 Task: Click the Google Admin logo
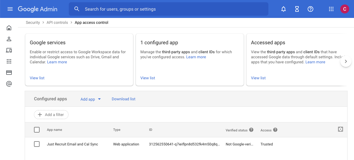point(38,9)
